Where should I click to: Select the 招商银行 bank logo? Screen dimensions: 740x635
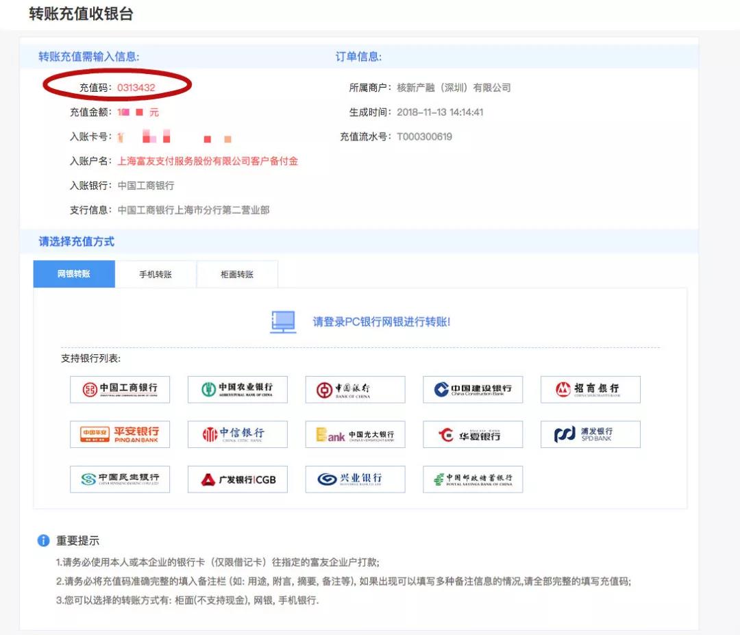(591, 389)
